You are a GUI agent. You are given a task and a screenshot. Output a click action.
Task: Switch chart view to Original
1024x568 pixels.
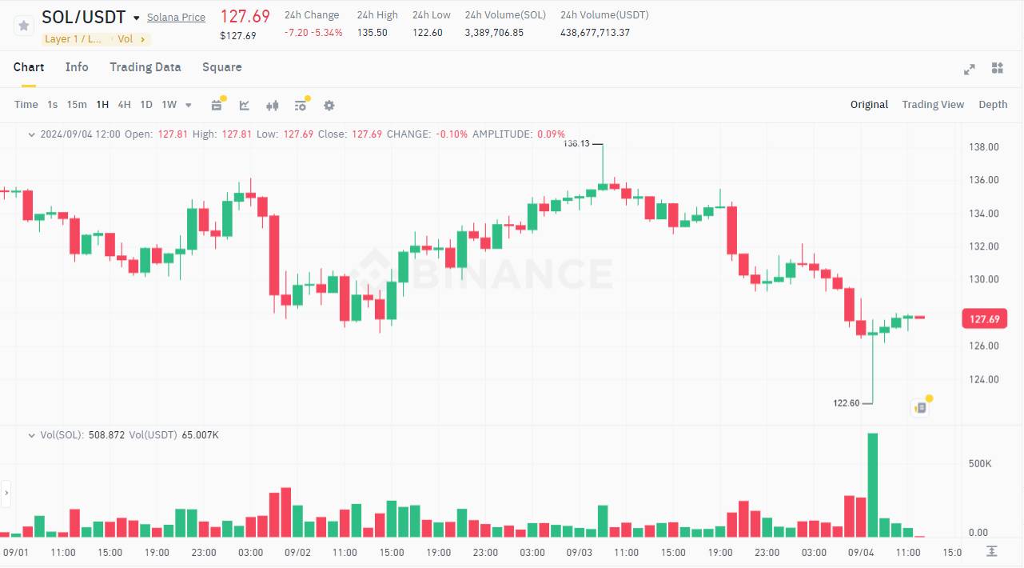point(869,104)
